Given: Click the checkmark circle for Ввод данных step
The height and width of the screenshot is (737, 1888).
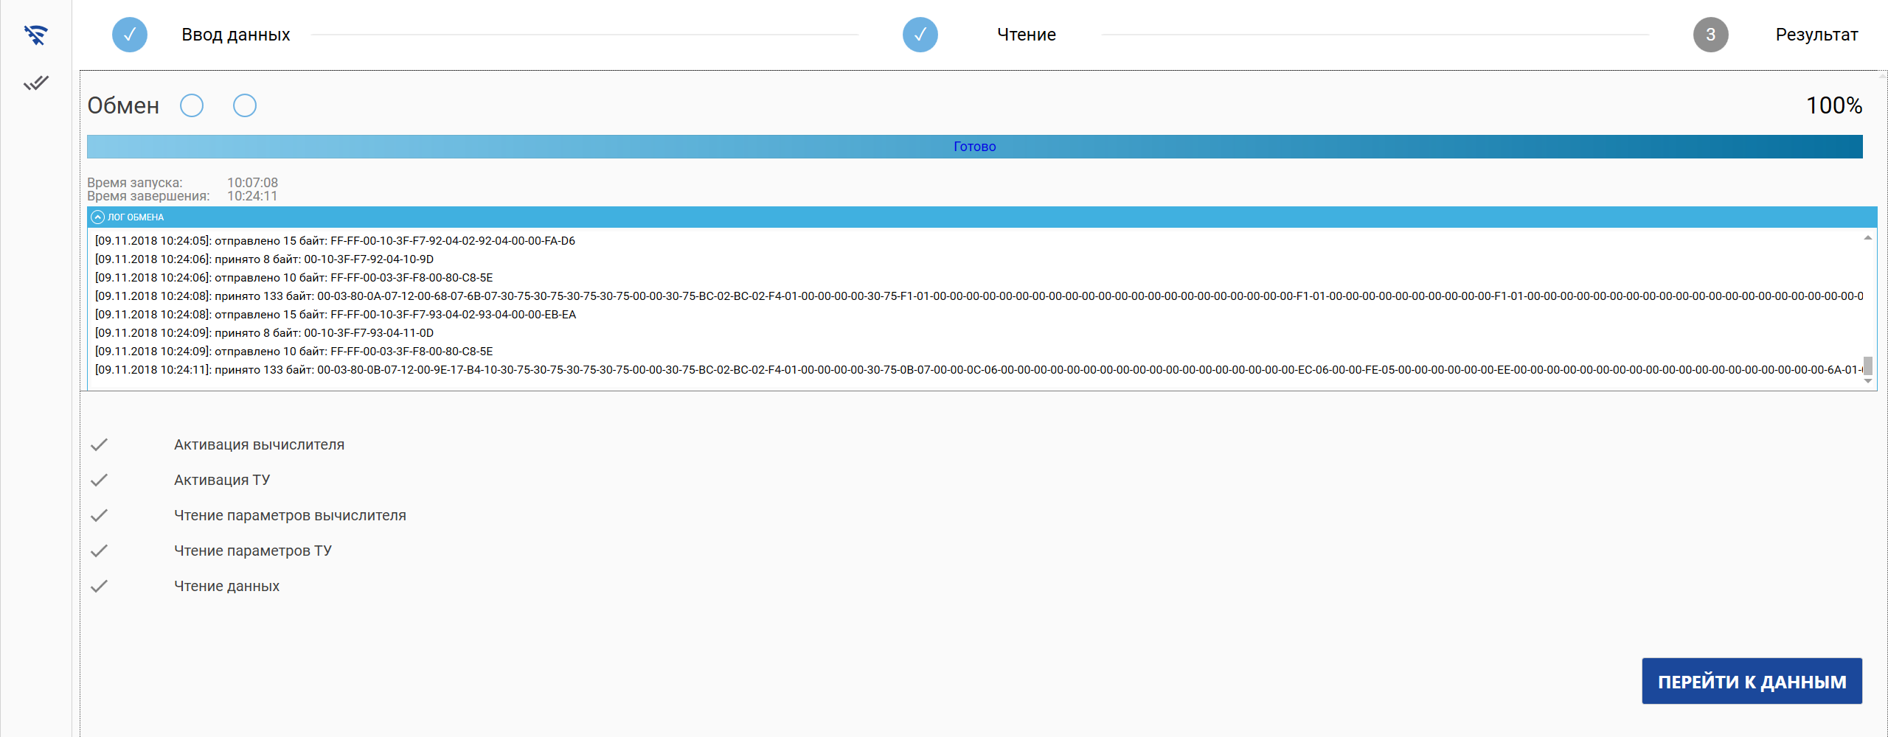Looking at the screenshot, I should point(130,35).
